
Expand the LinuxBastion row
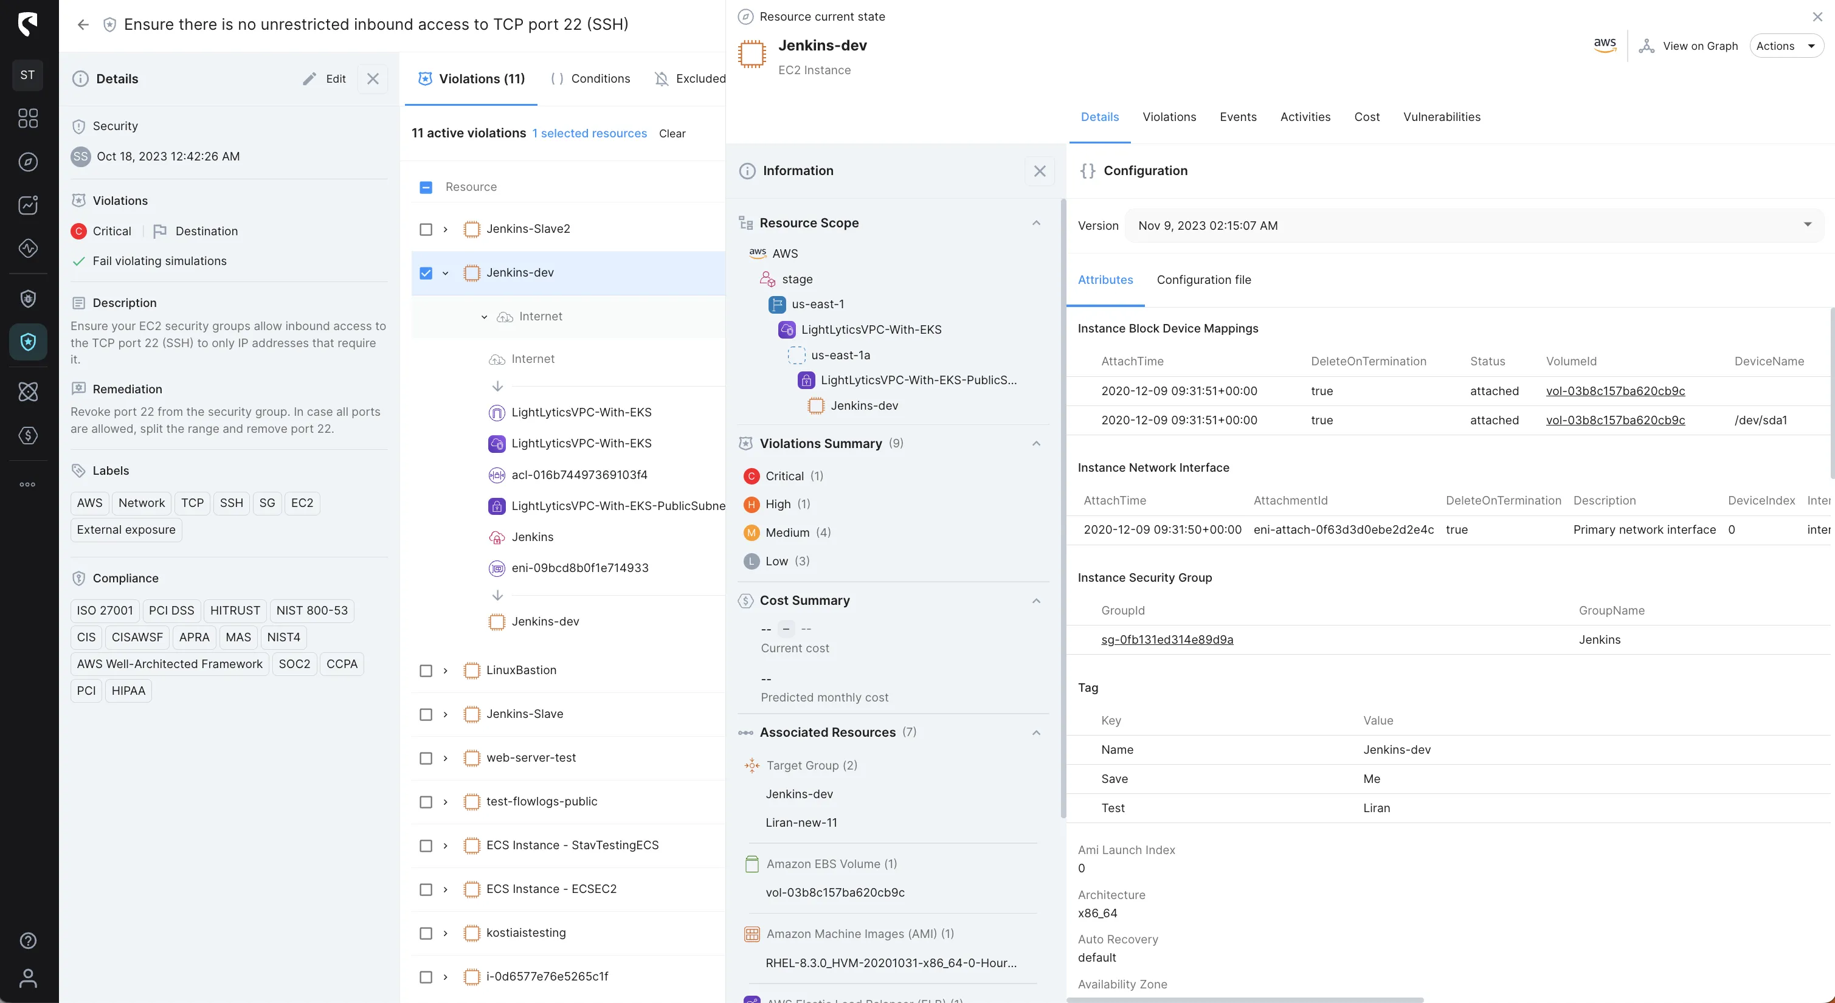[x=445, y=671]
